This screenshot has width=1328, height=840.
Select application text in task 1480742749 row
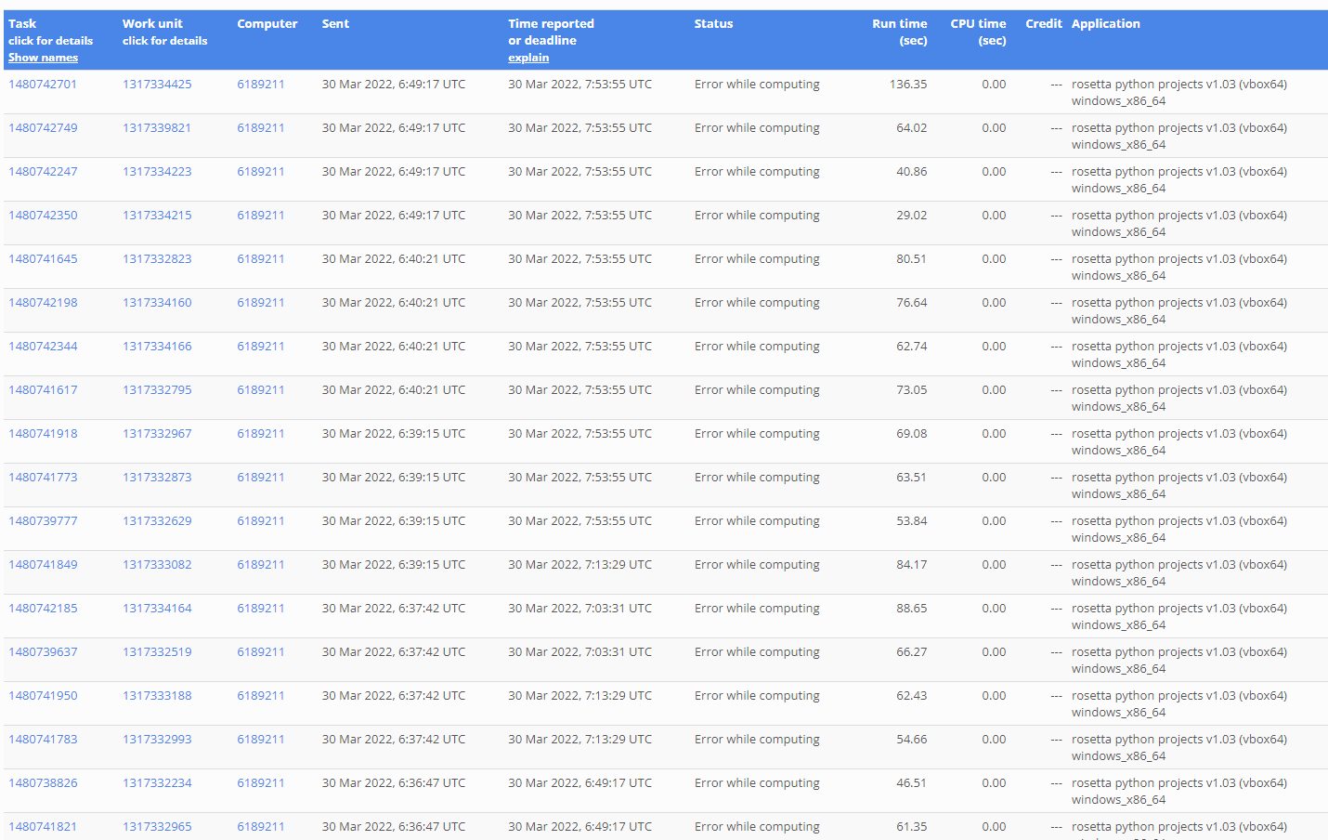coord(1179,136)
